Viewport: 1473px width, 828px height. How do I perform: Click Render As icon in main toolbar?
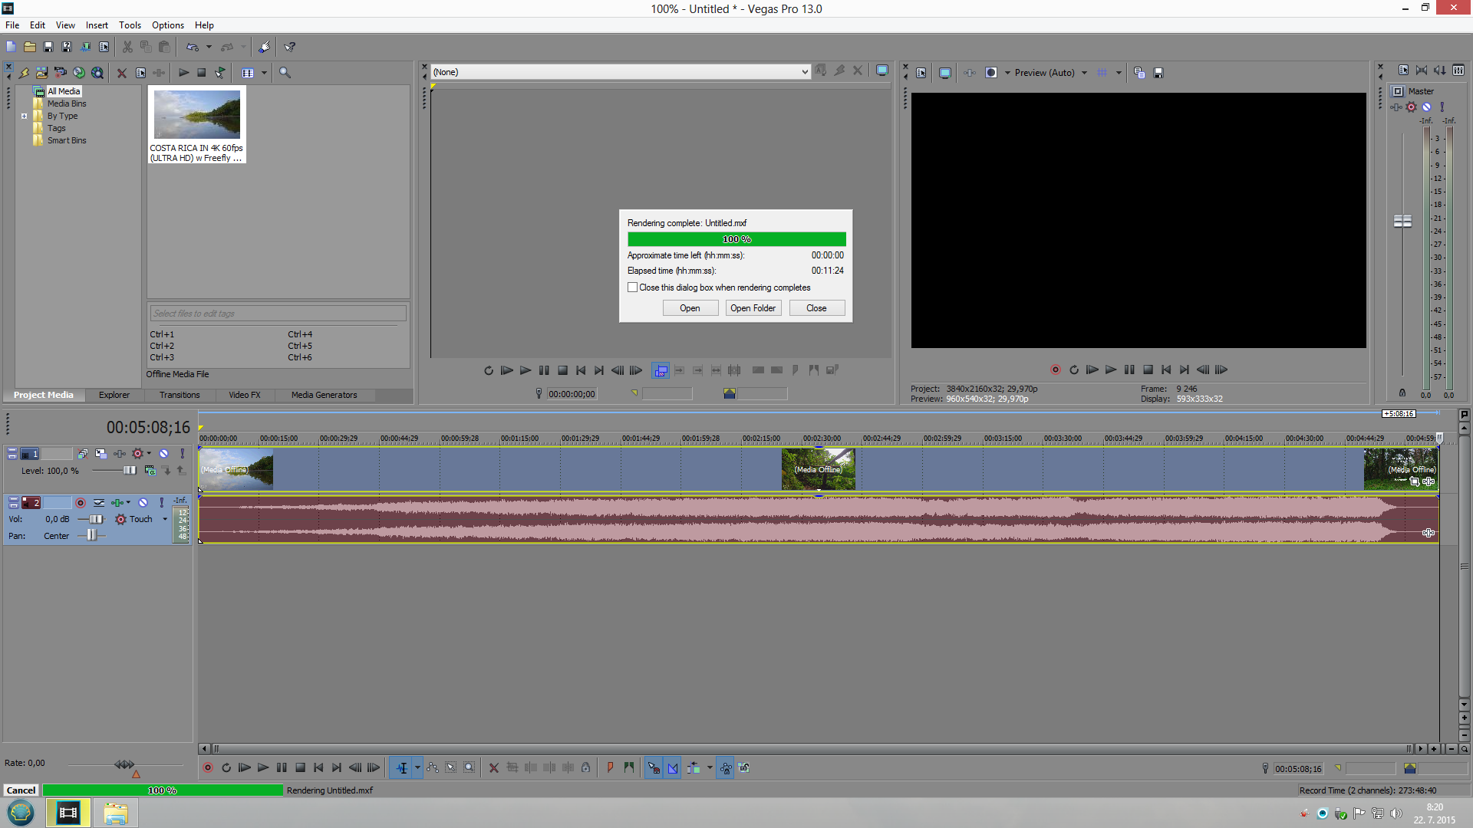click(x=85, y=47)
